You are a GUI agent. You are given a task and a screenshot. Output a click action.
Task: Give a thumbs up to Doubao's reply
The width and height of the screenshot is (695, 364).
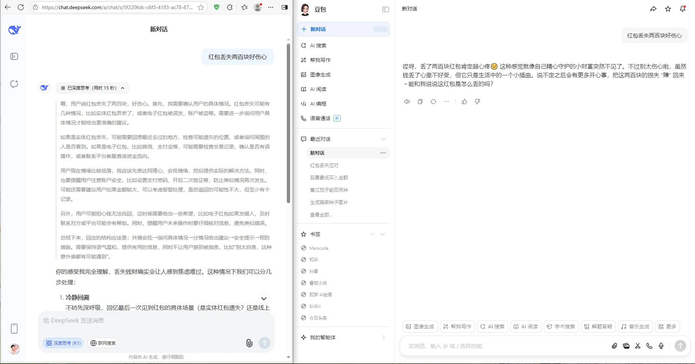click(464, 102)
